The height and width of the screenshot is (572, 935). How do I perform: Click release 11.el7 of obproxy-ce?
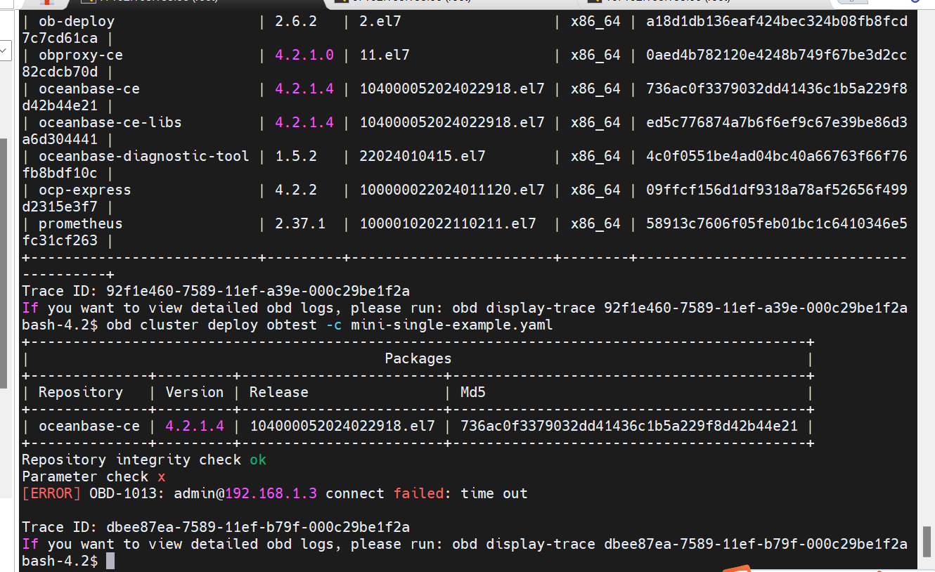(384, 55)
